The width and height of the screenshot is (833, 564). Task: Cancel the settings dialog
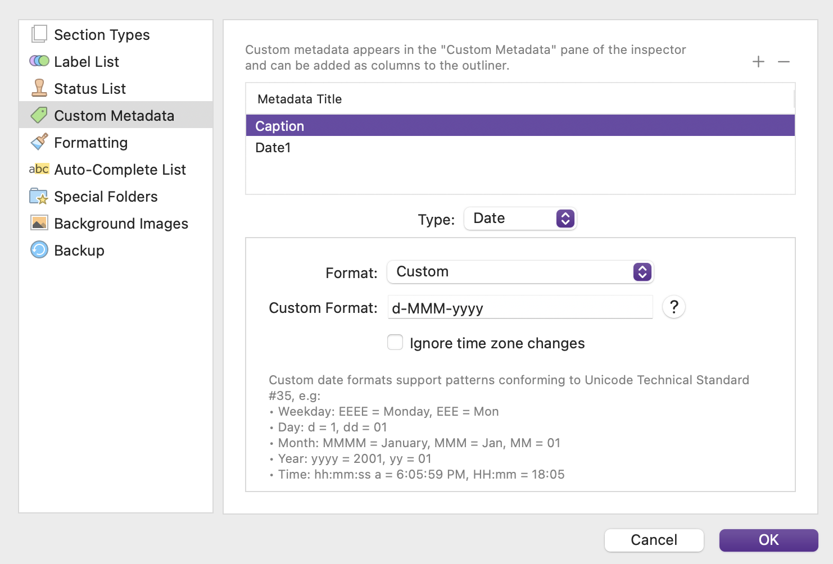click(654, 540)
